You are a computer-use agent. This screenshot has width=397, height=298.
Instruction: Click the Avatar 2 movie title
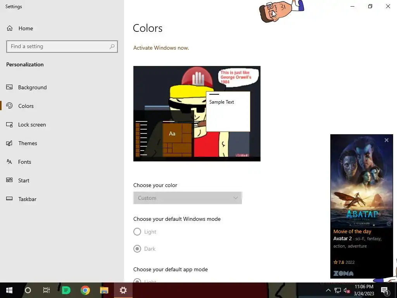[342, 239]
